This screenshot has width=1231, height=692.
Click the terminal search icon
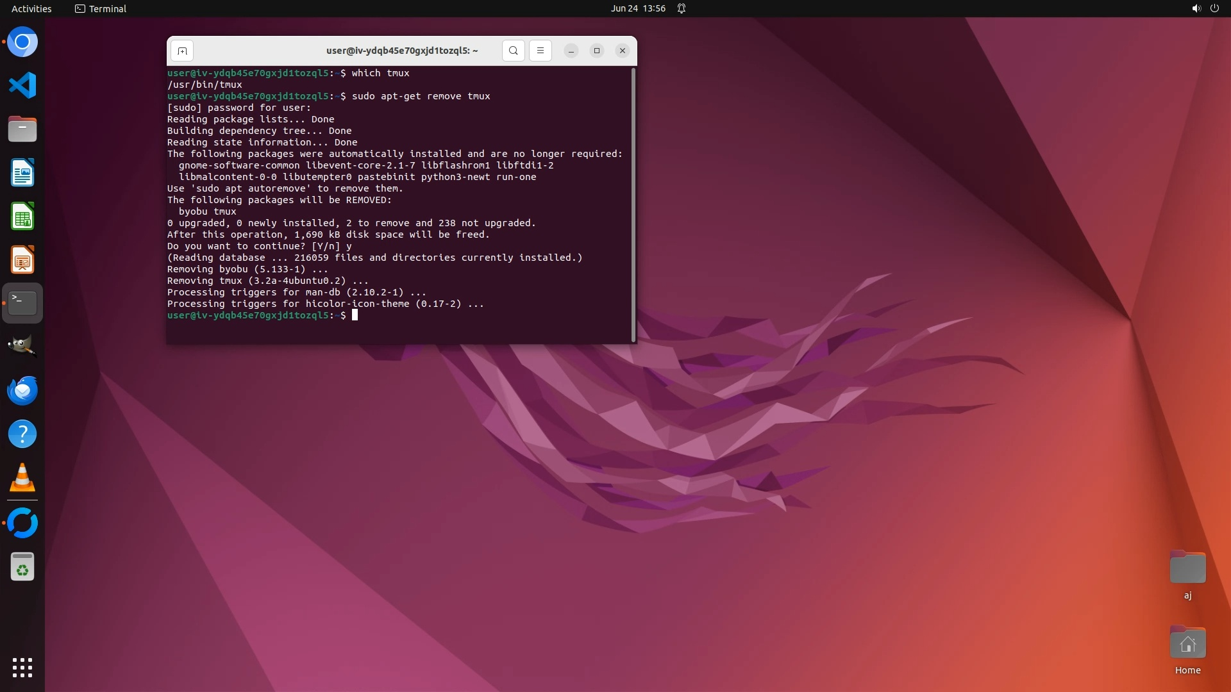513,51
